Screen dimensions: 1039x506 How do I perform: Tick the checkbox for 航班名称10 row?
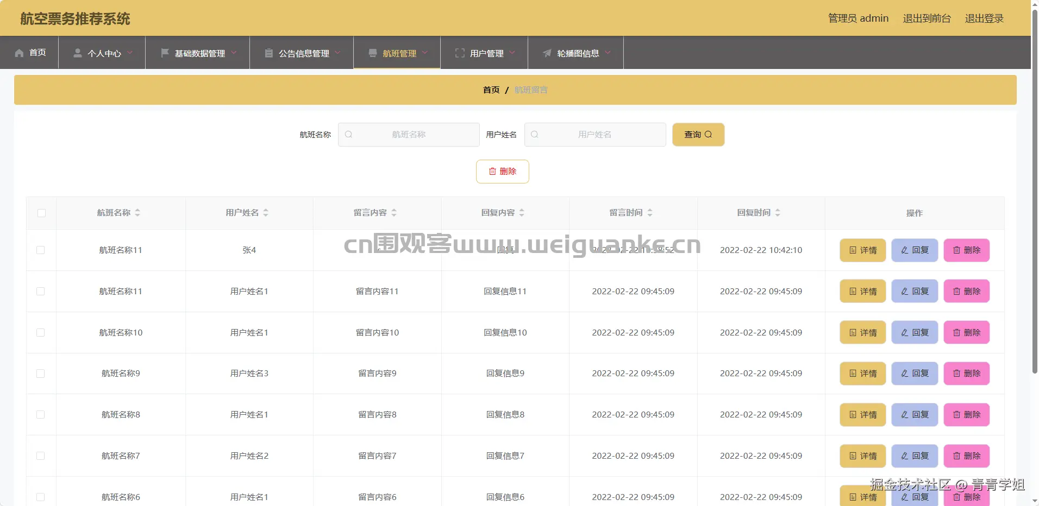pyautogui.click(x=41, y=333)
